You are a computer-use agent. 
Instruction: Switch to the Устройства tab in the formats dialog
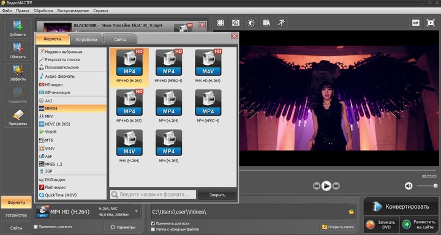(x=86, y=39)
